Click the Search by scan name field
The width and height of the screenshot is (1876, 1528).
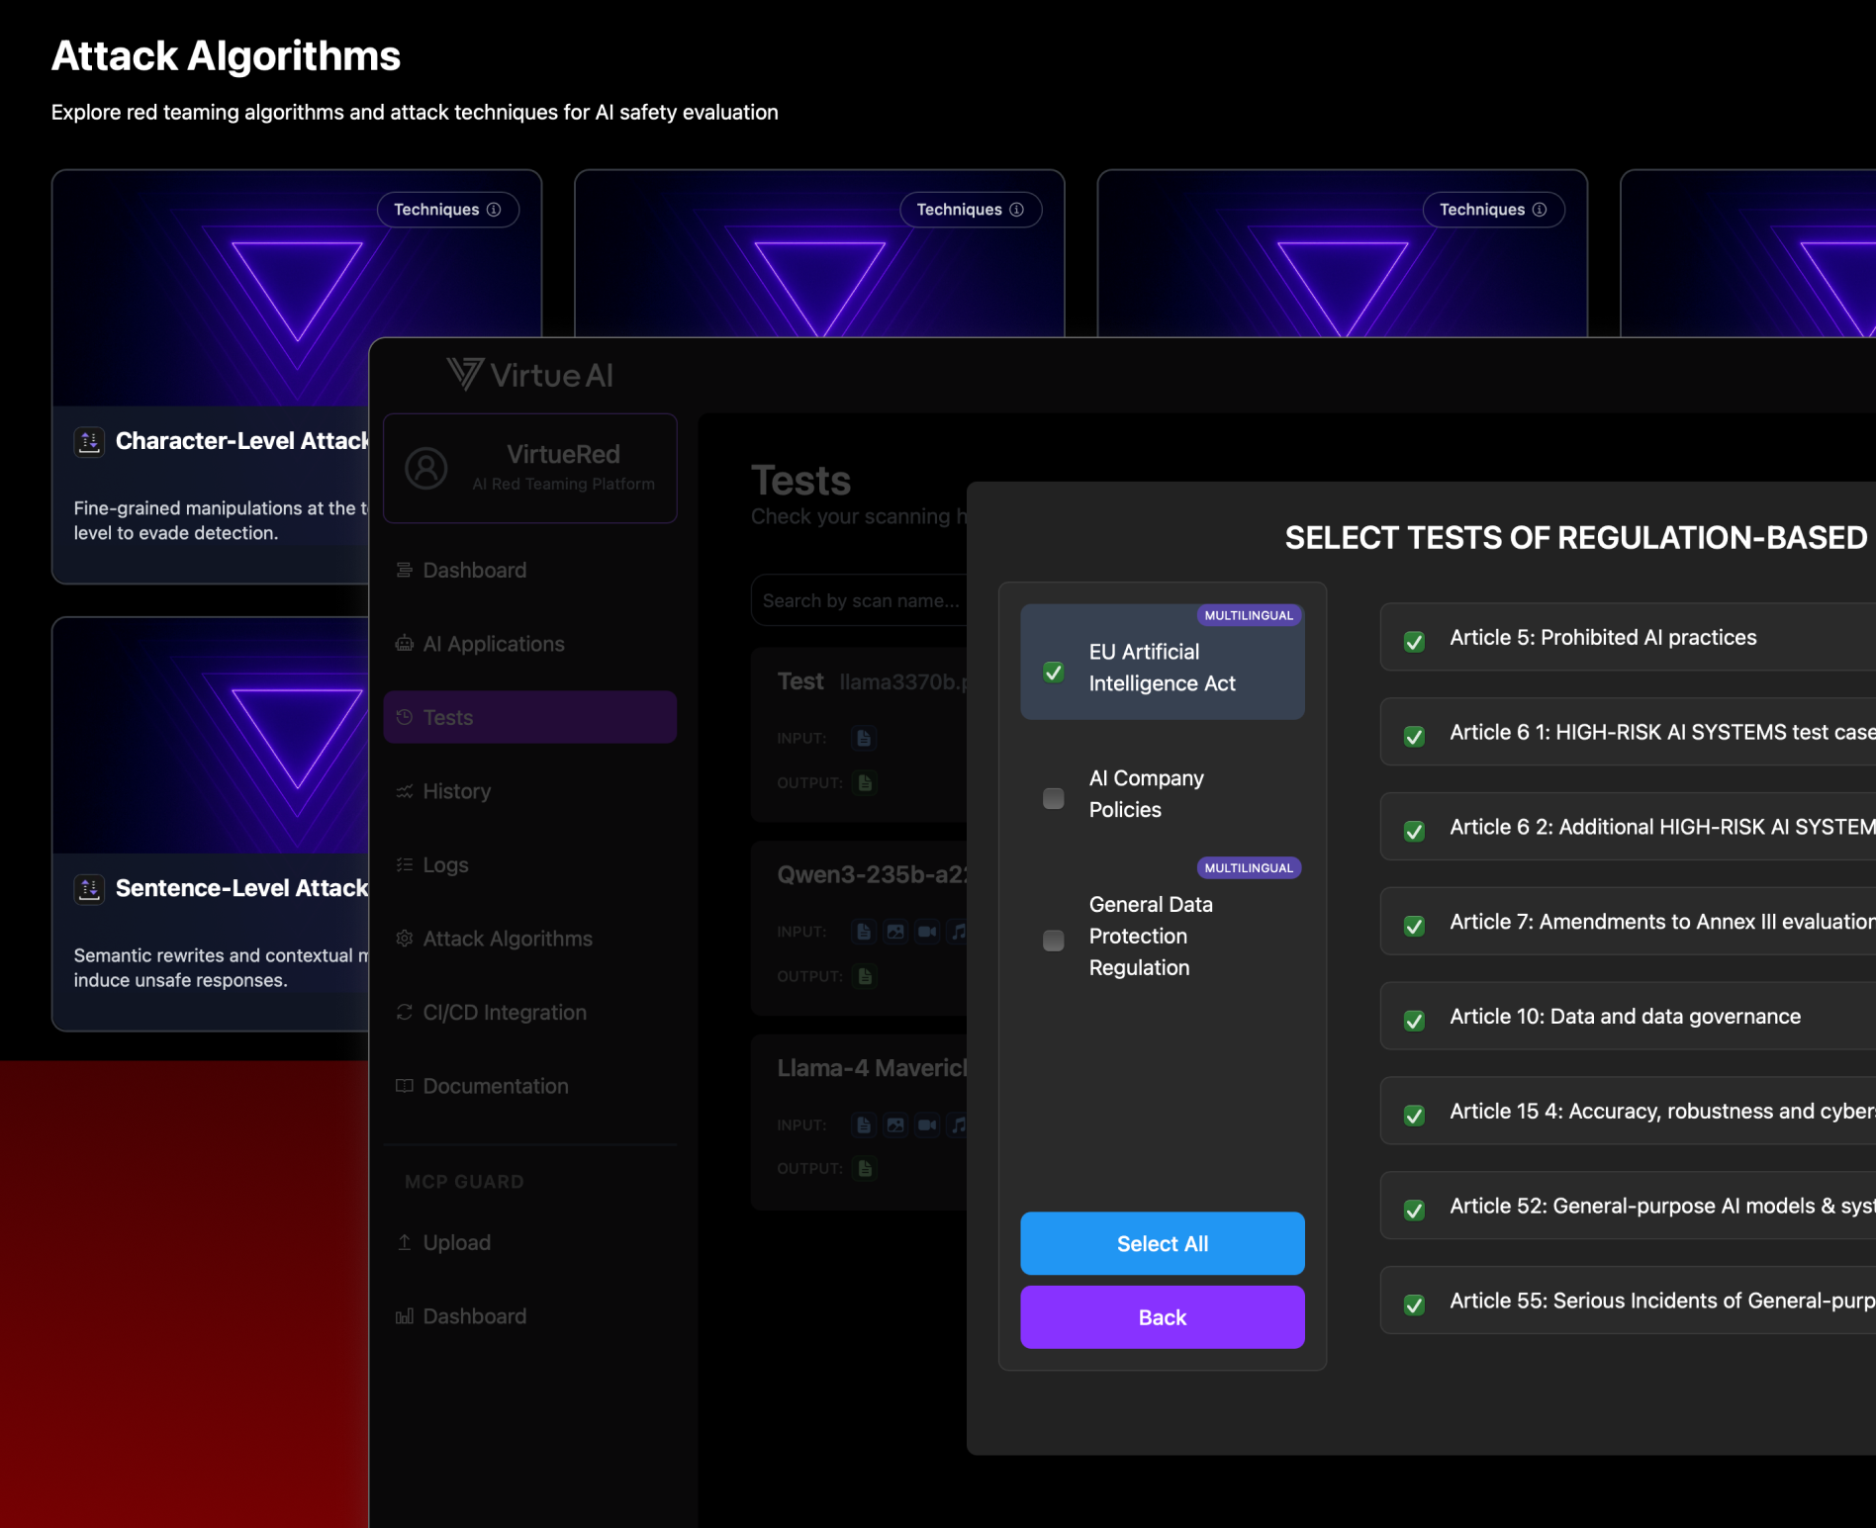(x=859, y=600)
